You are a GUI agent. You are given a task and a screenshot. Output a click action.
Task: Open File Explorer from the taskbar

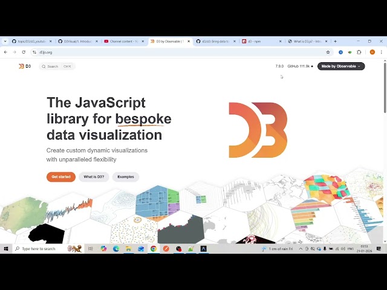tap(128, 249)
